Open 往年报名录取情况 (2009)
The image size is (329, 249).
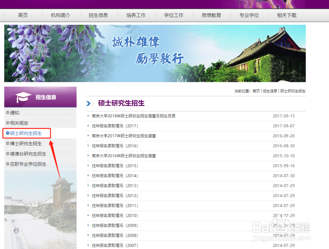(115, 226)
